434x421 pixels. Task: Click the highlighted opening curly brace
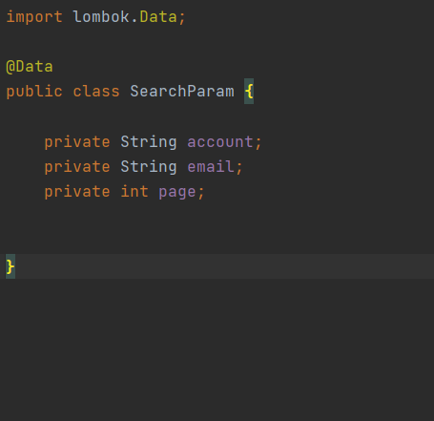[249, 92]
